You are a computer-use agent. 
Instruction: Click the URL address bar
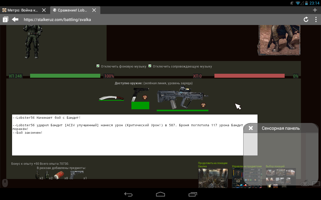pos(160,19)
